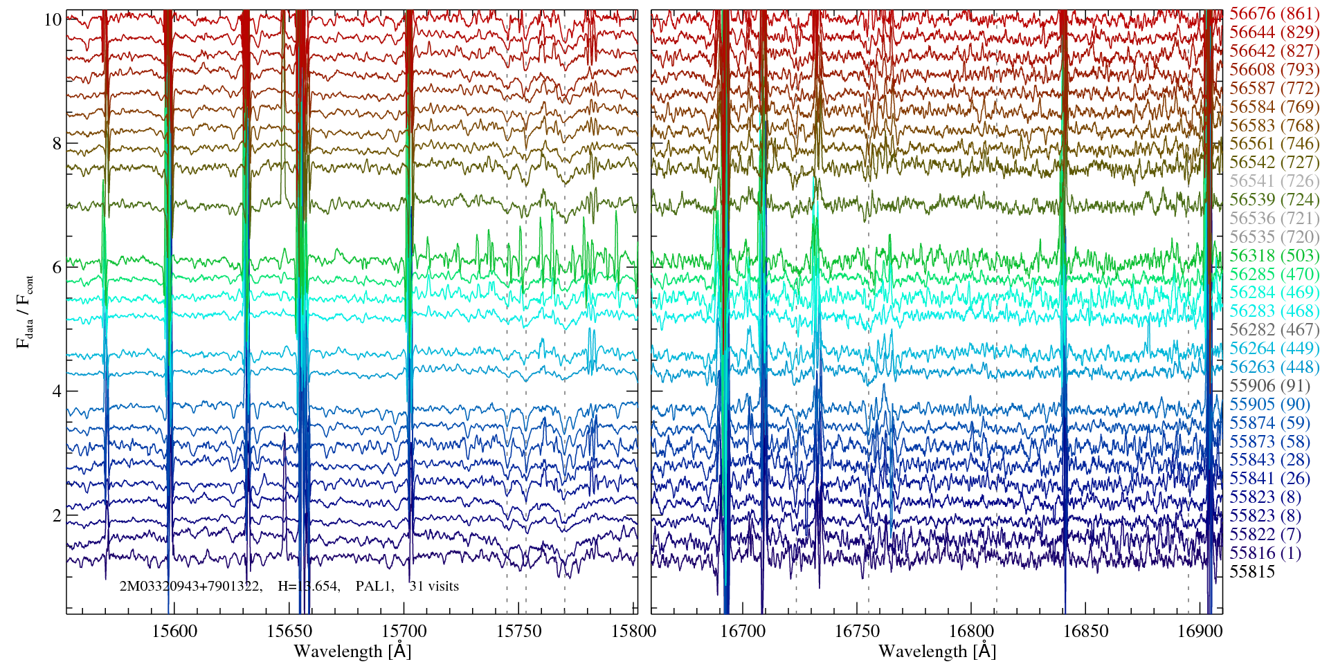Click the 15600 wavelength tick label
1329x664 pixels.
174,631
